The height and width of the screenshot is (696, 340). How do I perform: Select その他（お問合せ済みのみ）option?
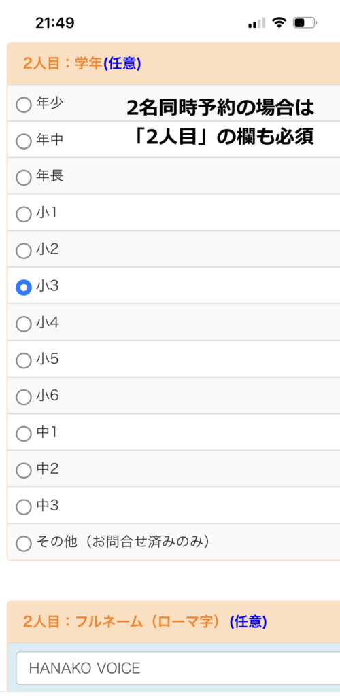pyautogui.click(x=24, y=543)
